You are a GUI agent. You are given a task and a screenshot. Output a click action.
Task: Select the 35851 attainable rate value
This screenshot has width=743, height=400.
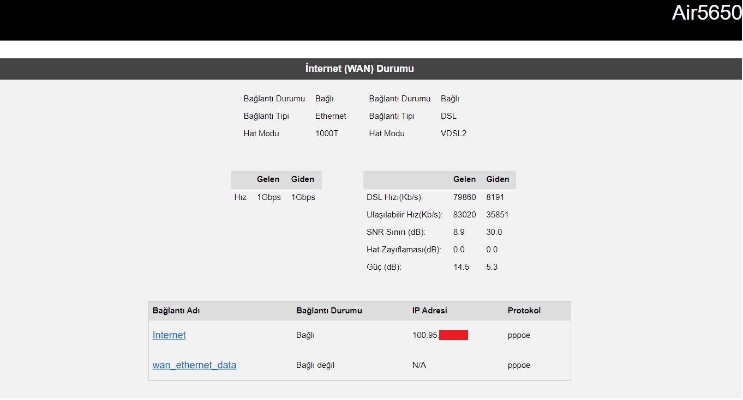coord(498,215)
